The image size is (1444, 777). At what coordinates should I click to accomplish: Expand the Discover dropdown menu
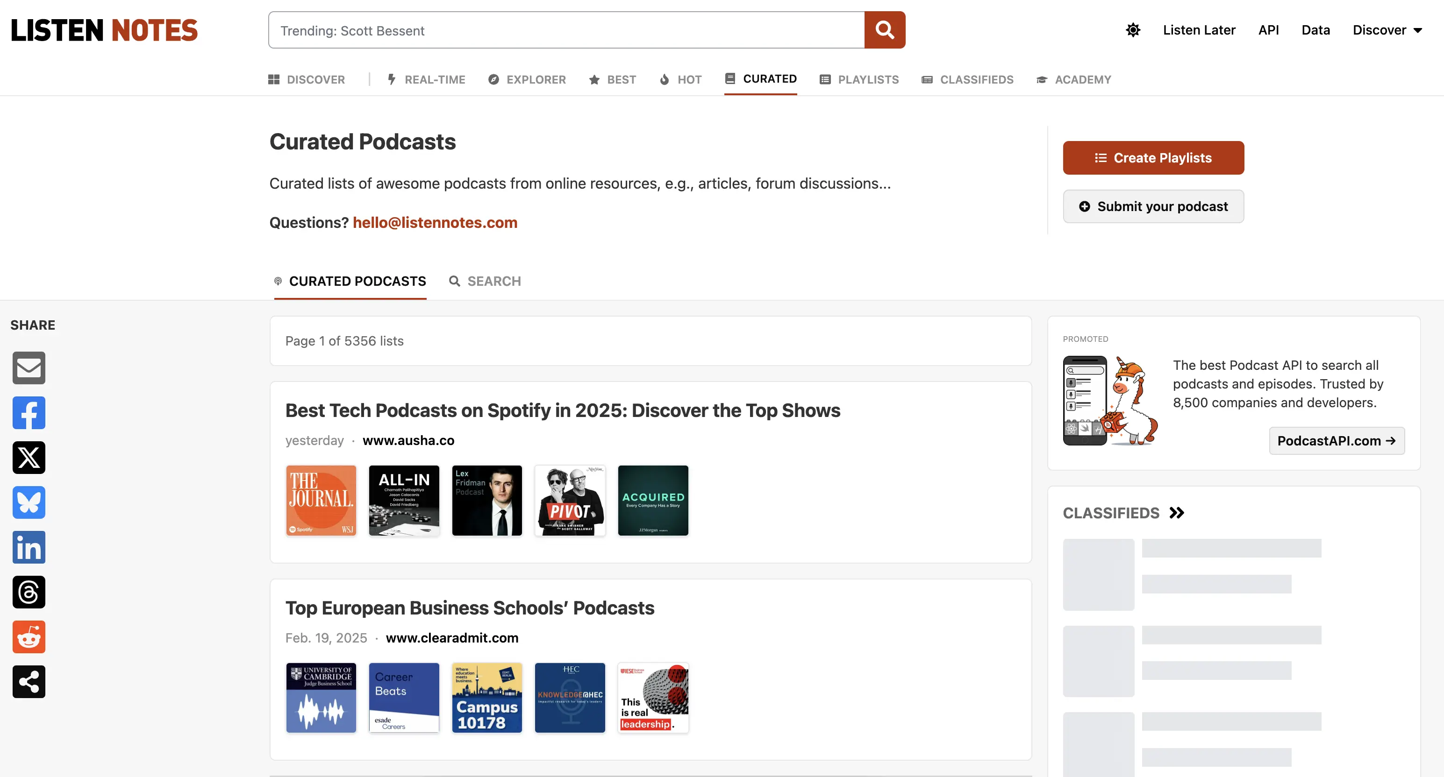click(x=1387, y=30)
